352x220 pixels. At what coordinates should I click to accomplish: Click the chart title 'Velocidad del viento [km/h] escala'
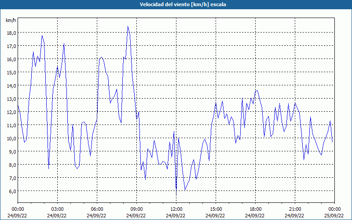(183, 4)
